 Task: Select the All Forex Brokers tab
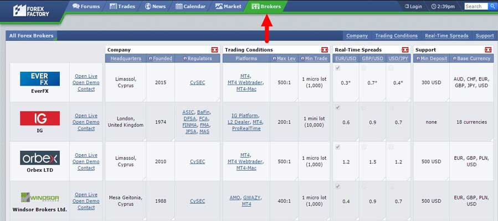tap(31, 36)
